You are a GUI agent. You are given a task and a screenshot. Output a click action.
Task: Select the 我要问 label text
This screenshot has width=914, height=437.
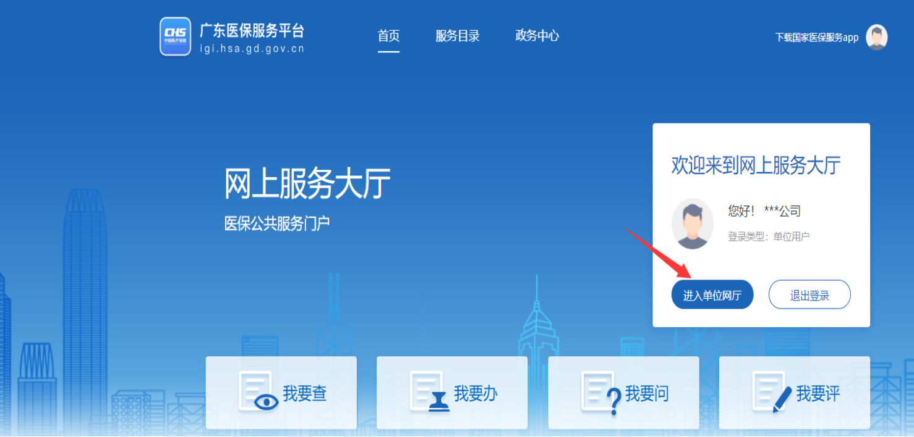(647, 393)
